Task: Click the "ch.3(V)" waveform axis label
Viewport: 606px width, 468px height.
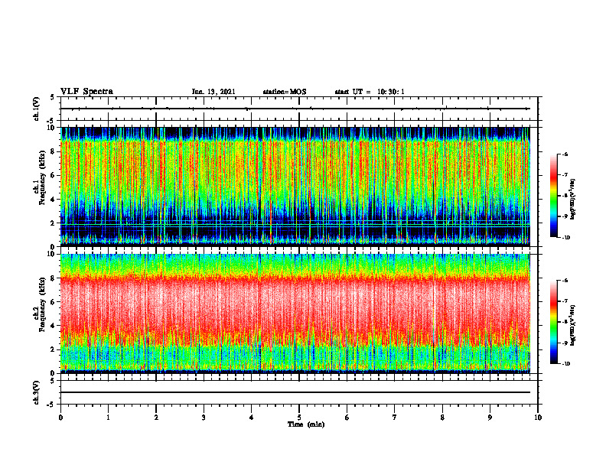Action: (x=36, y=392)
